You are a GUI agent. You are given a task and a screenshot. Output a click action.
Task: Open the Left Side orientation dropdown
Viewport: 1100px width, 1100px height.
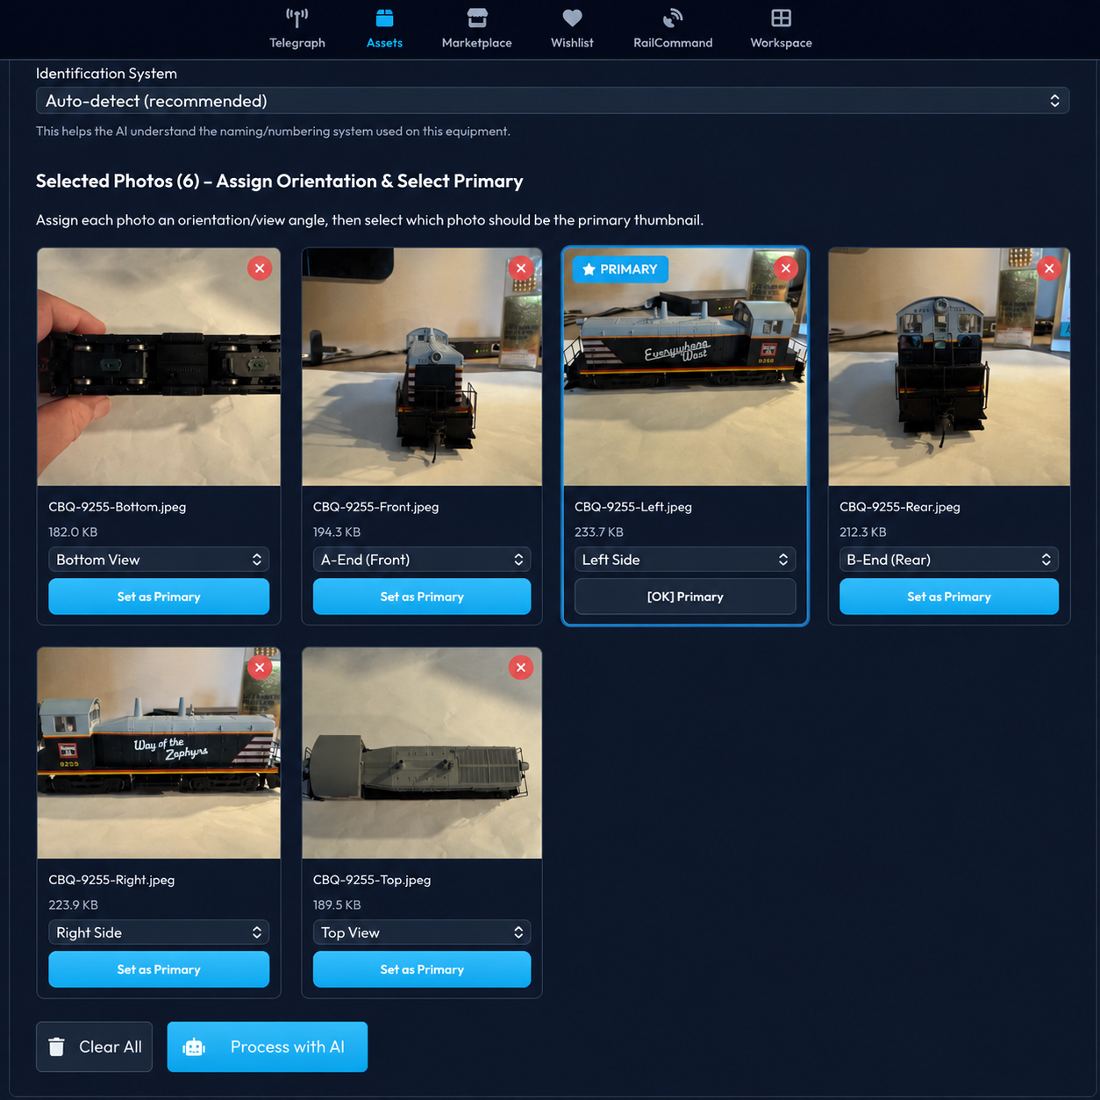coord(685,560)
